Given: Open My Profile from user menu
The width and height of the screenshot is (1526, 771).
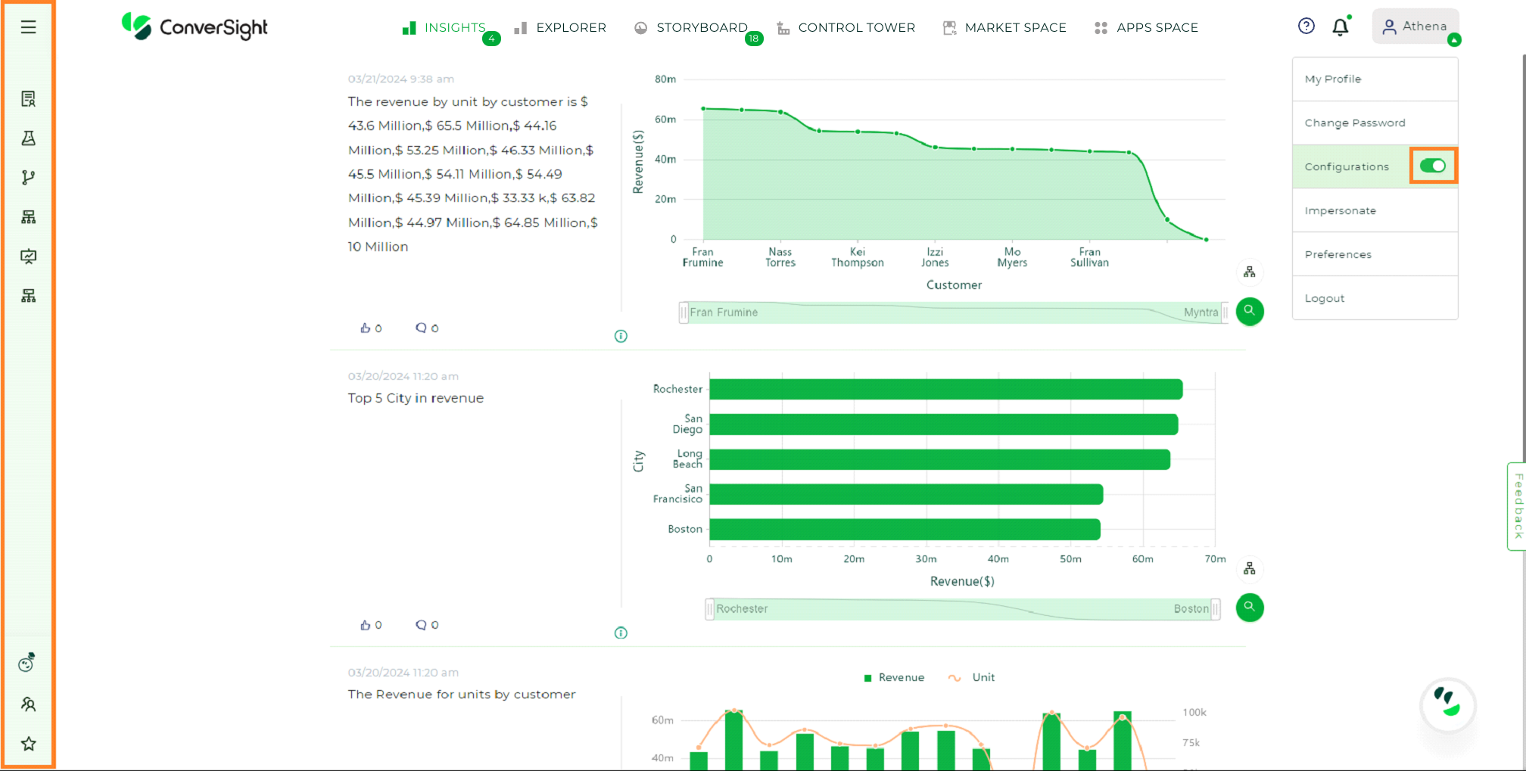Looking at the screenshot, I should [x=1375, y=79].
